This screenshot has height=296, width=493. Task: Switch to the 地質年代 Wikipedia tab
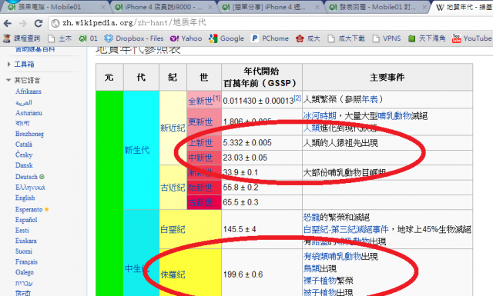coord(464,7)
